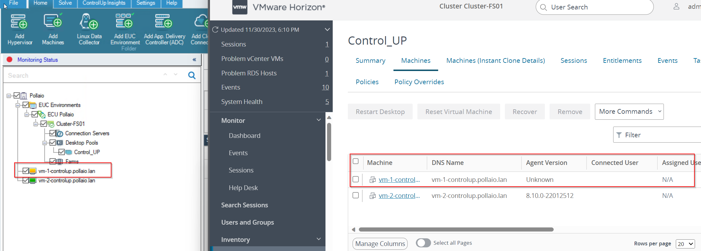The image size is (701, 251).
Task: Open the Solve ribbon tab
Action: tap(65, 3)
